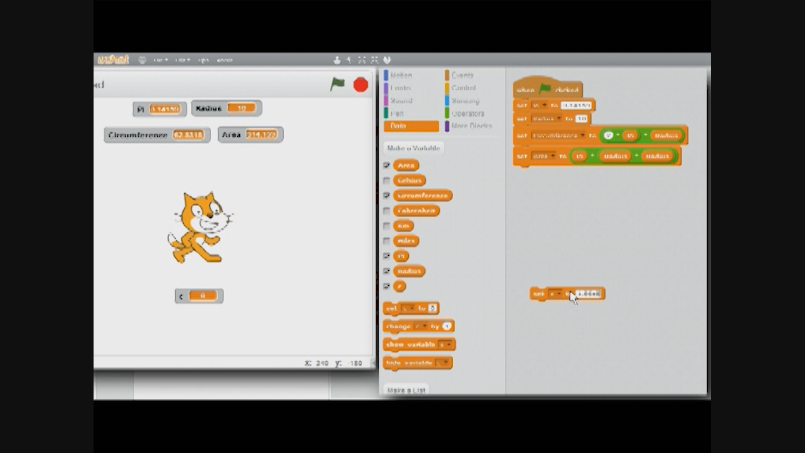Open variable dropdown in set area block
805x453 pixels.
[x=543, y=156]
